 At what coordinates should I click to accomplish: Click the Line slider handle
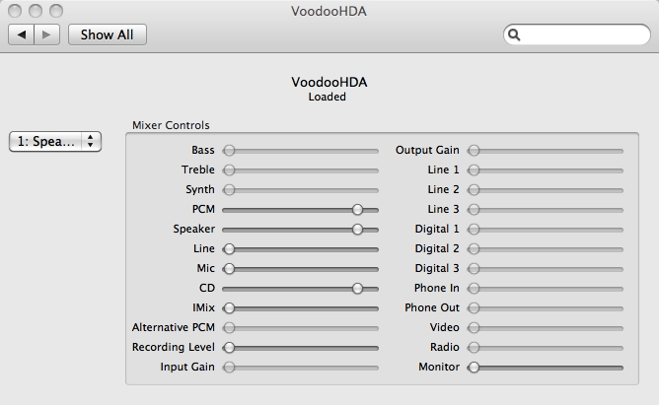(229, 248)
